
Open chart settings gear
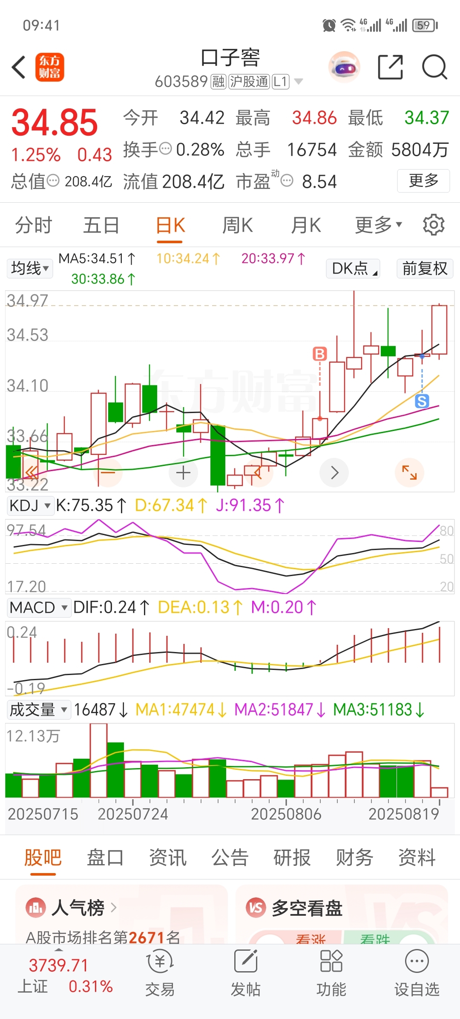[434, 225]
